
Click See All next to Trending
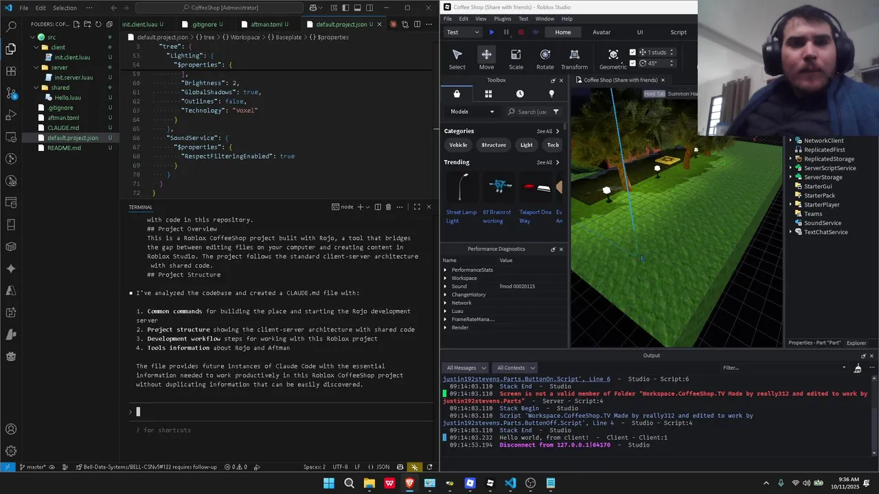click(x=548, y=163)
